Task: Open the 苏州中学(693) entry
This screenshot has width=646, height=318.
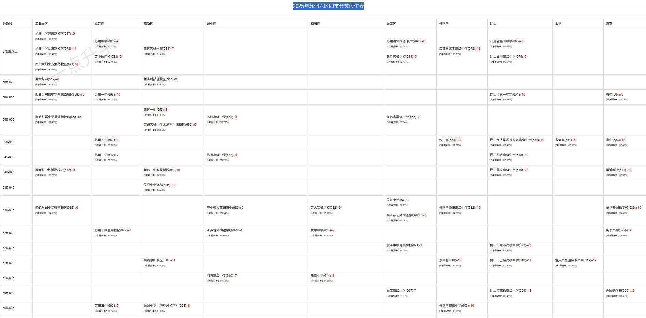Action: (106, 41)
